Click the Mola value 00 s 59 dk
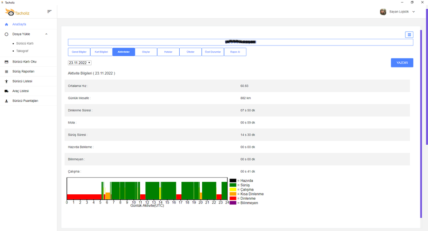The width and height of the screenshot is (428, 231). [247, 123]
